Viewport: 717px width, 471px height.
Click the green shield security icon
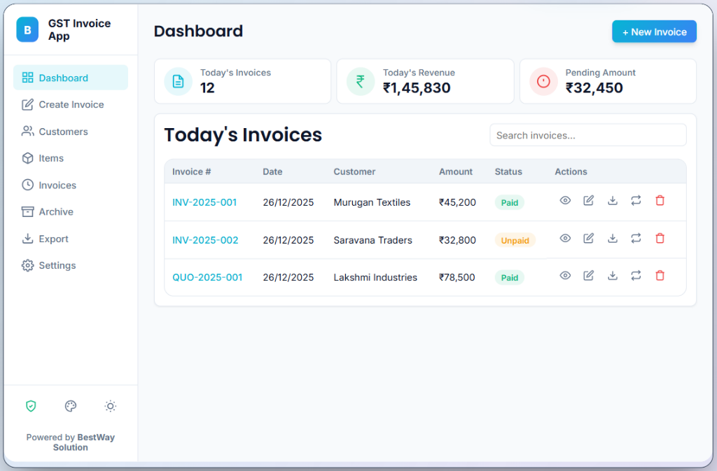[x=31, y=406]
